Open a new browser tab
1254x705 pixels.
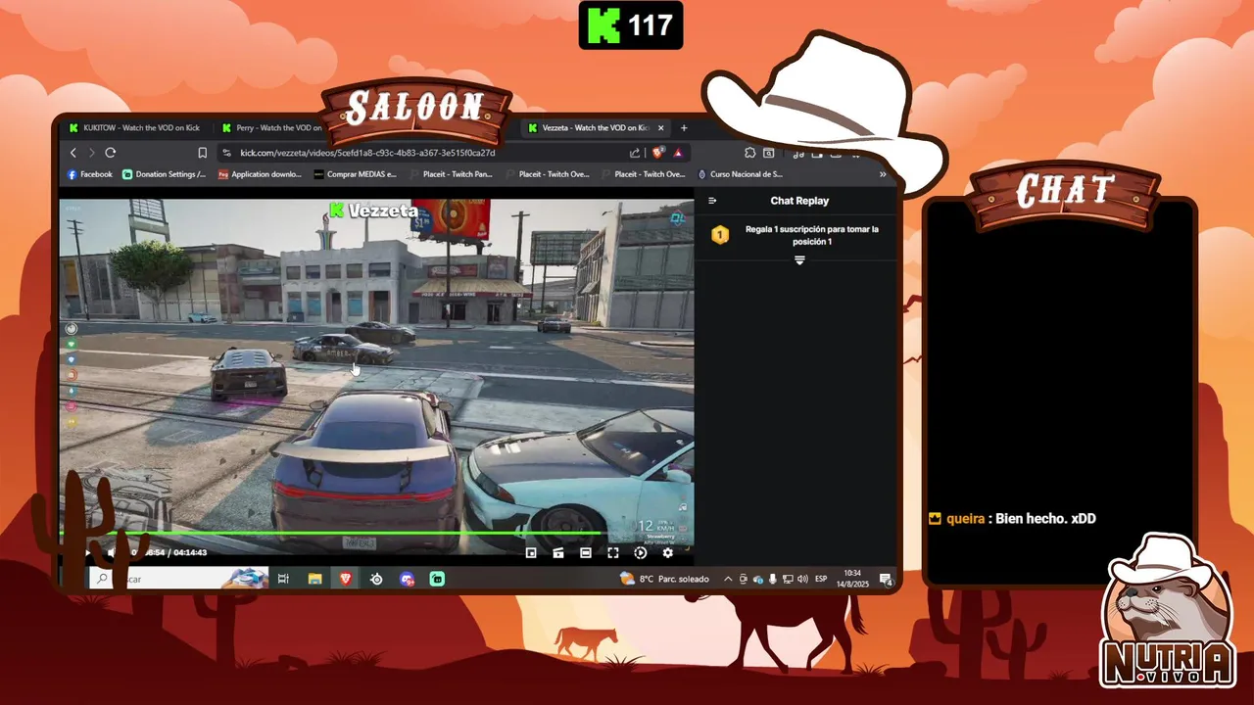[x=684, y=127]
